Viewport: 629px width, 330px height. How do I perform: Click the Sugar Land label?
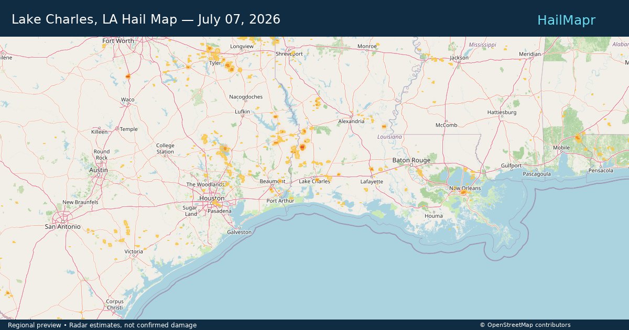(x=190, y=211)
